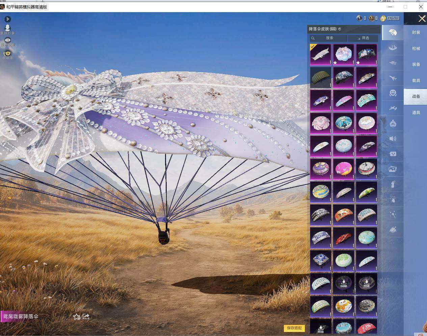Select the dark red parachute skin
The width and height of the screenshot is (427, 336).
tap(344, 238)
